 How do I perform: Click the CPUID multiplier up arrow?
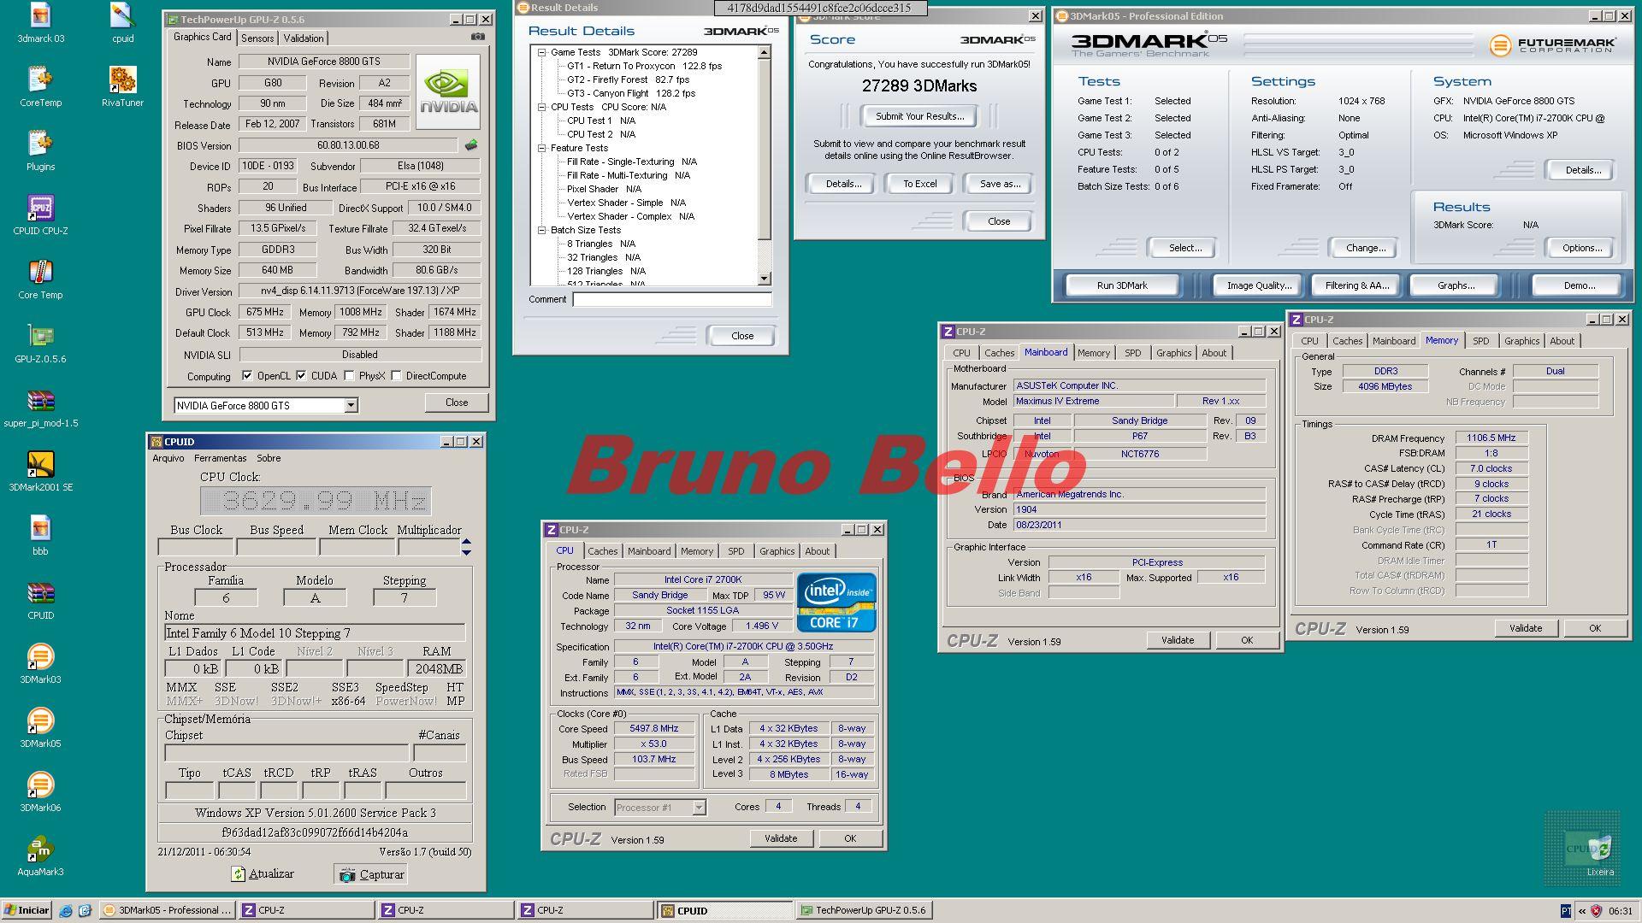(x=466, y=541)
